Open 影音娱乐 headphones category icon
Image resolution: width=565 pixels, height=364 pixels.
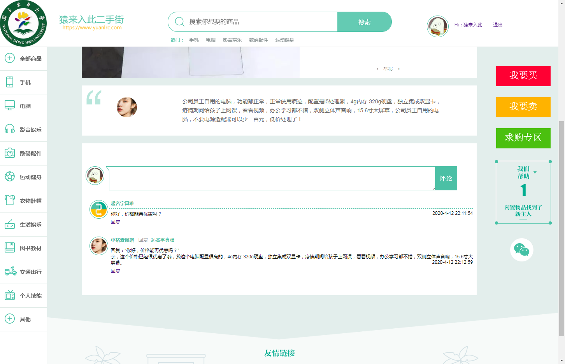10,129
